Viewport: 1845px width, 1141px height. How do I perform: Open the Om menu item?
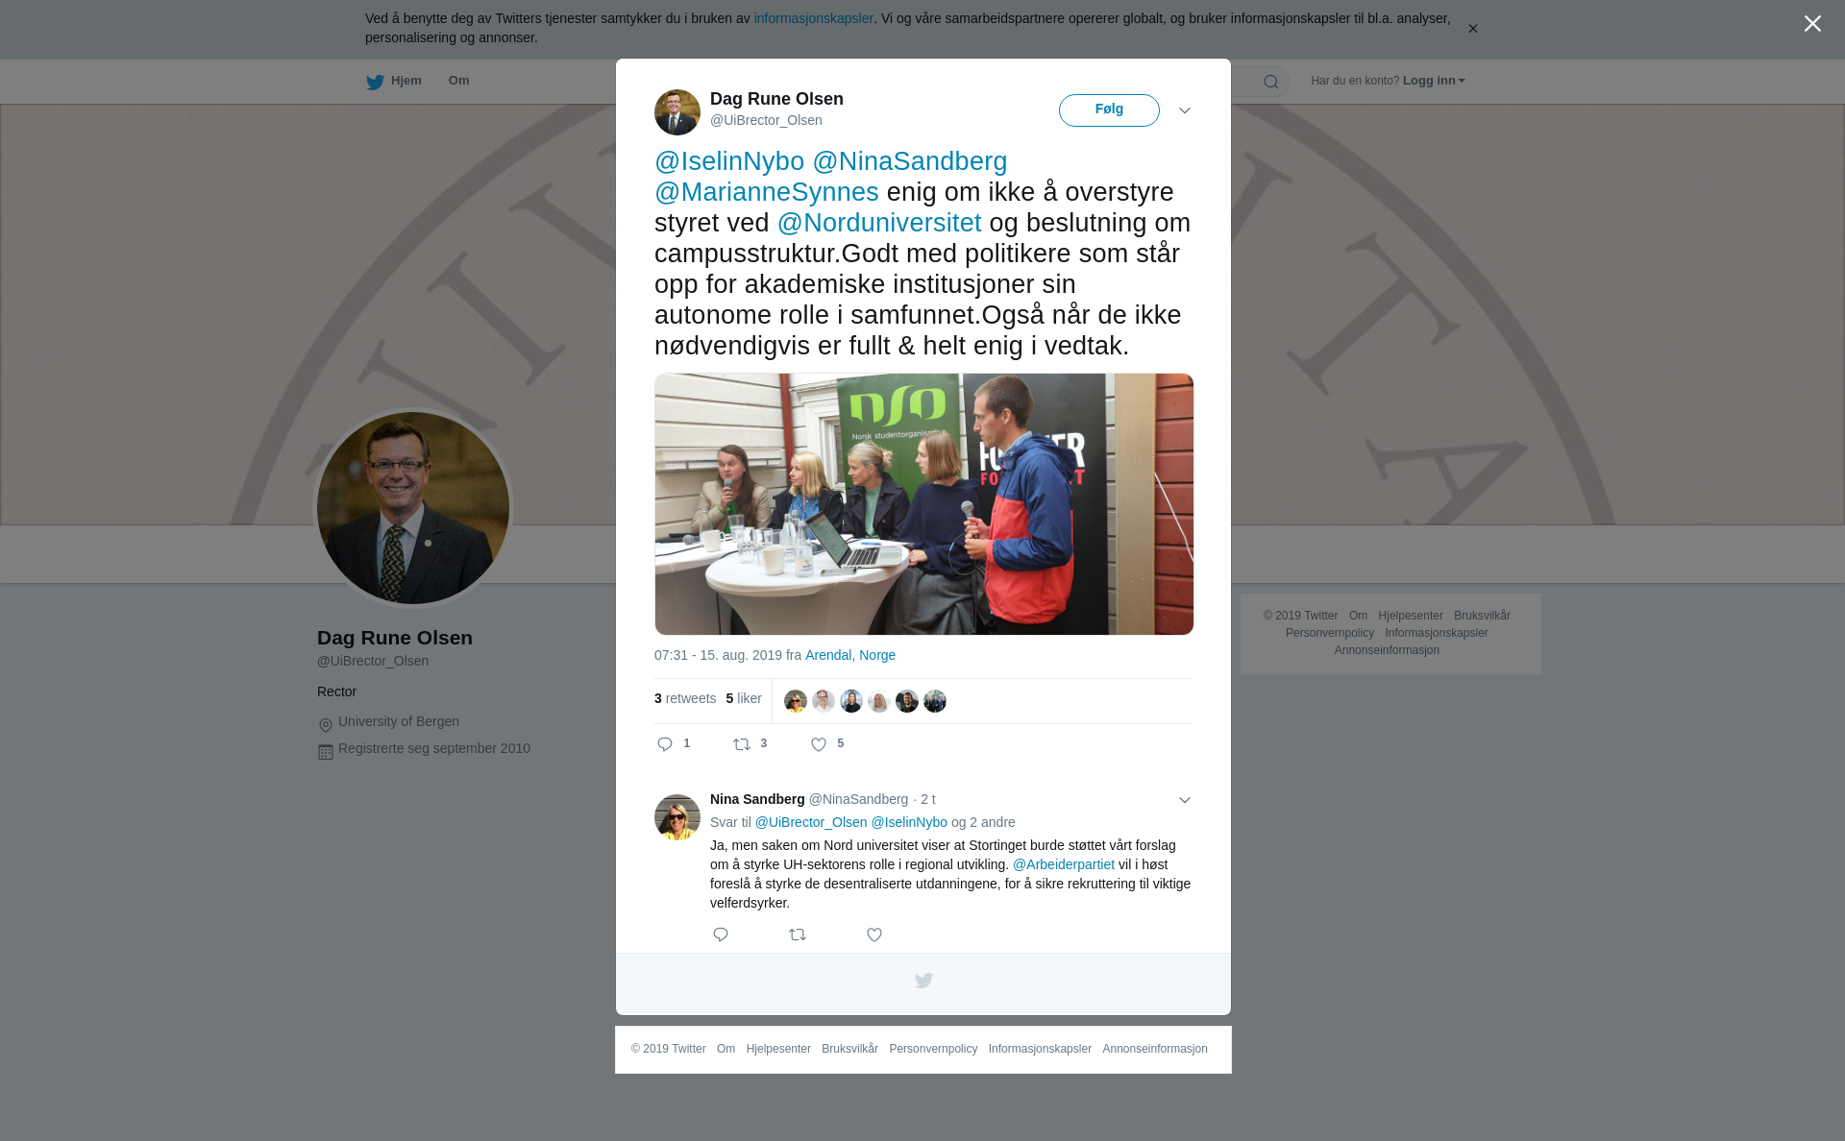point(459,81)
